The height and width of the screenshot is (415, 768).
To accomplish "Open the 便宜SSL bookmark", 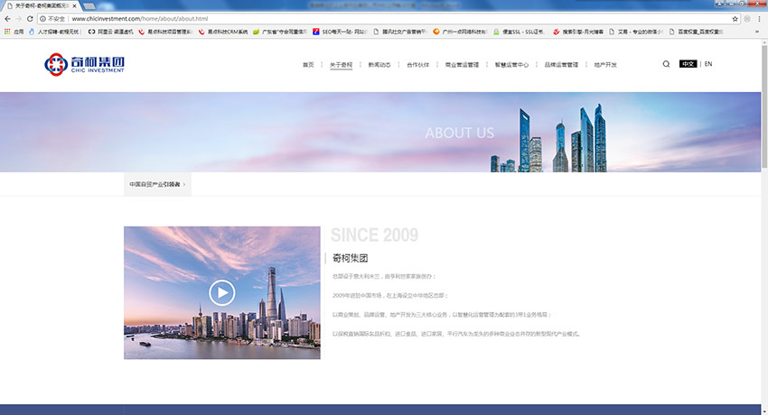I will (520, 32).
